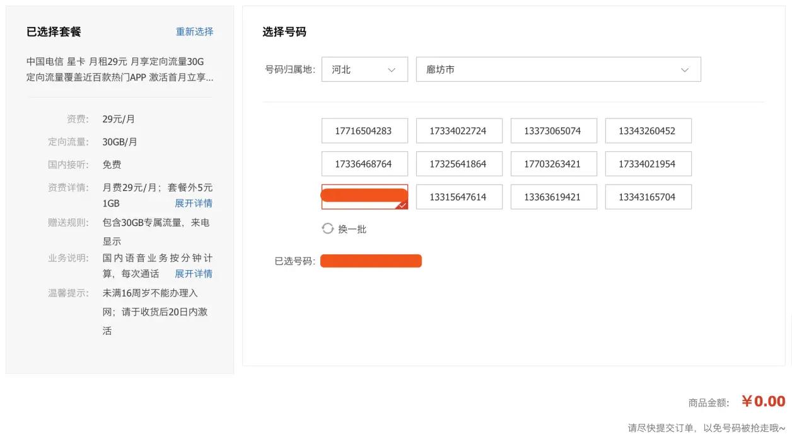Select phone number 17703263421
Image resolution: width=792 pixels, height=437 pixels.
click(x=554, y=163)
